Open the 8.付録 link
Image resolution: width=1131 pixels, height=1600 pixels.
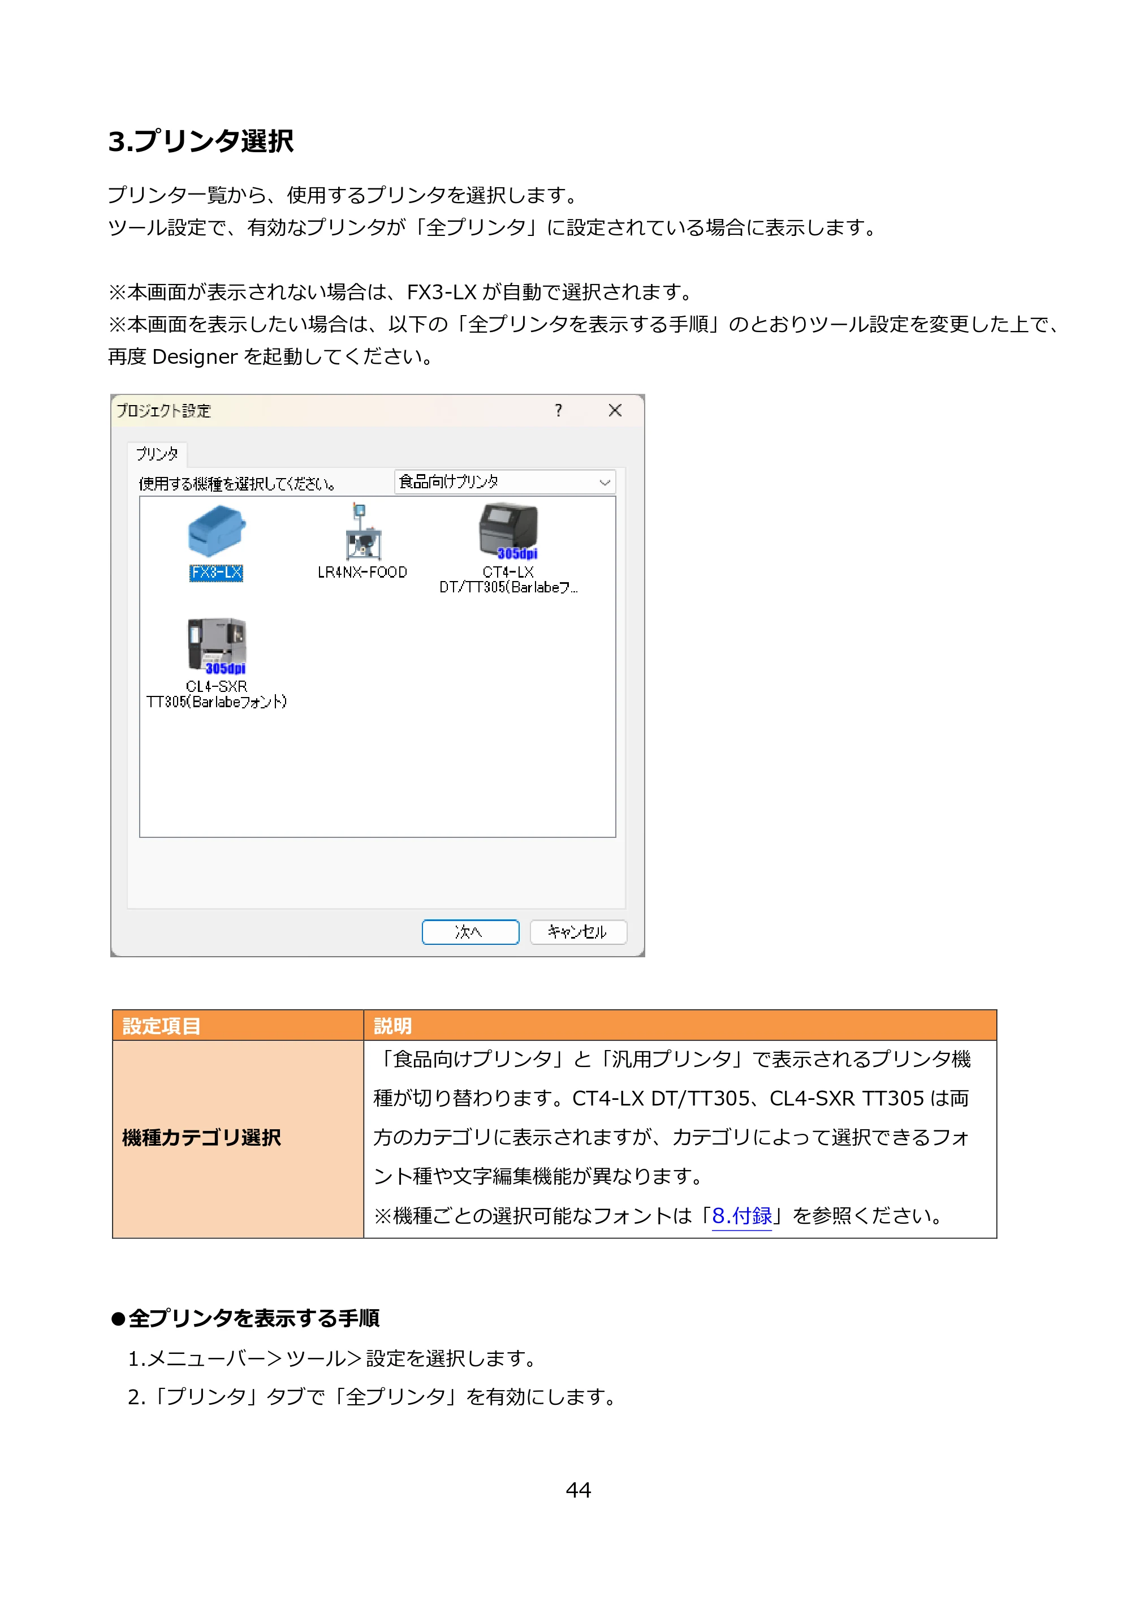coord(742,1216)
